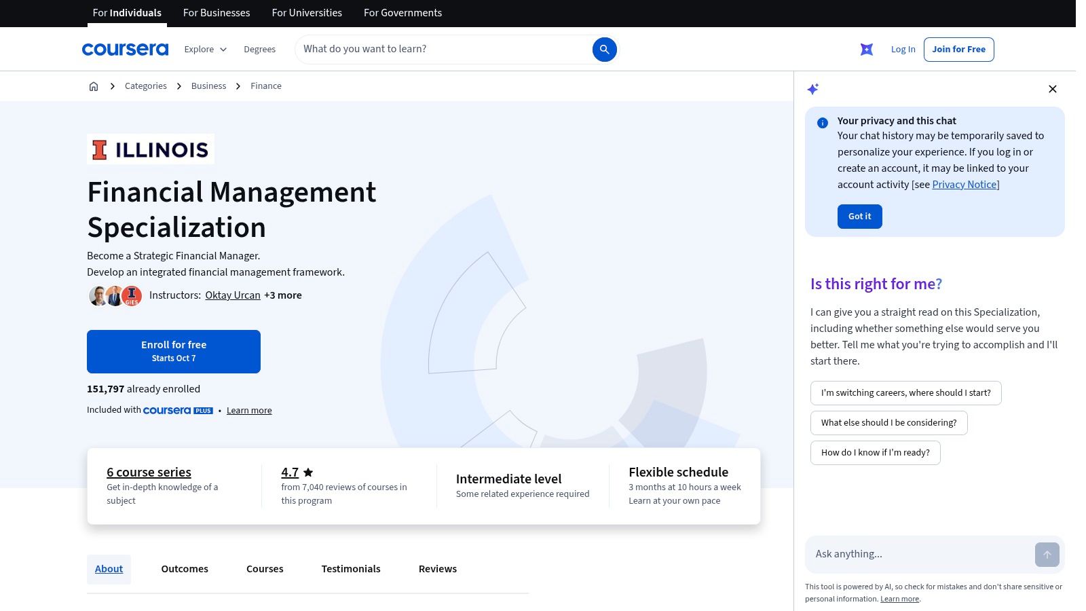Click the Coursera logo
The image size is (1086, 611).
[x=125, y=49]
